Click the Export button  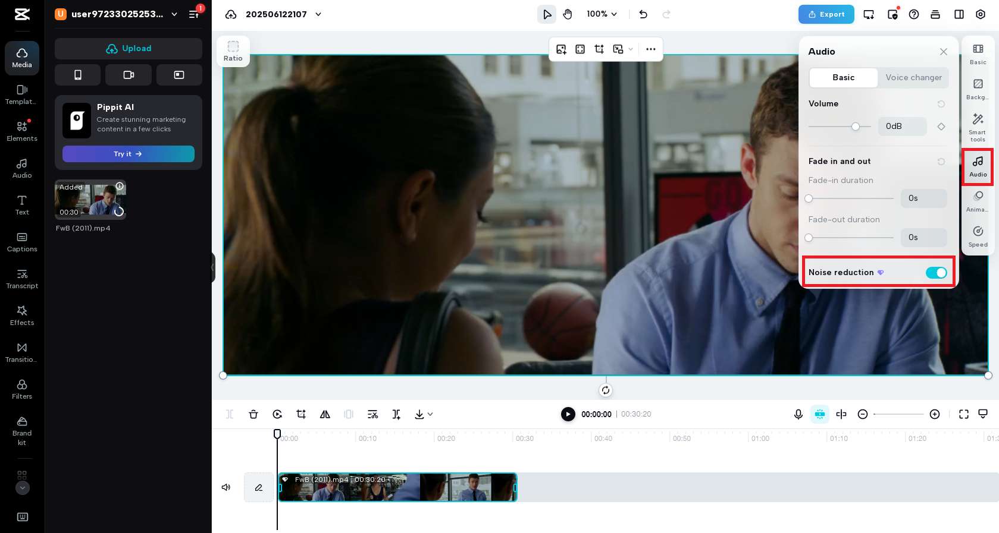(x=826, y=14)
